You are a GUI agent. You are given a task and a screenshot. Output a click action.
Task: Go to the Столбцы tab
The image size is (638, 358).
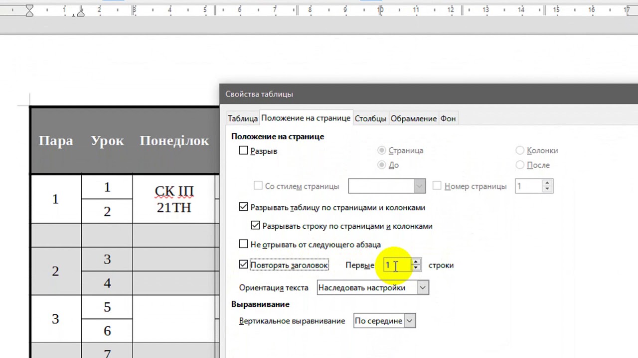point(370,118)
